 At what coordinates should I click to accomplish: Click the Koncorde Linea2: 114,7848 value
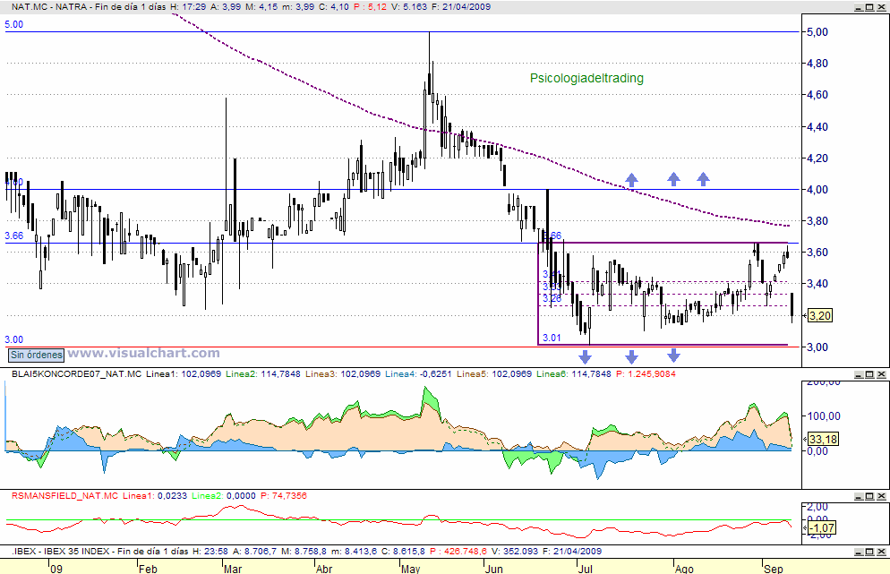(x=263, y=374)
